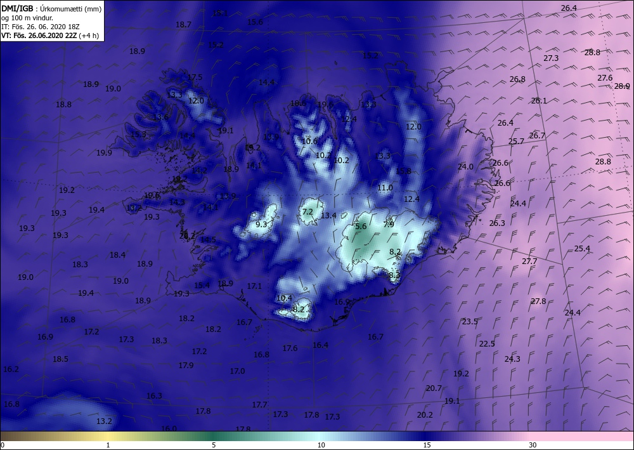Click the 26.1 value label
634x450 pixels.
tap(538, 101)
